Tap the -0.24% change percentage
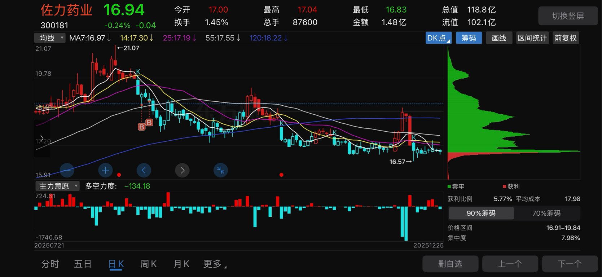 [117, 26]
